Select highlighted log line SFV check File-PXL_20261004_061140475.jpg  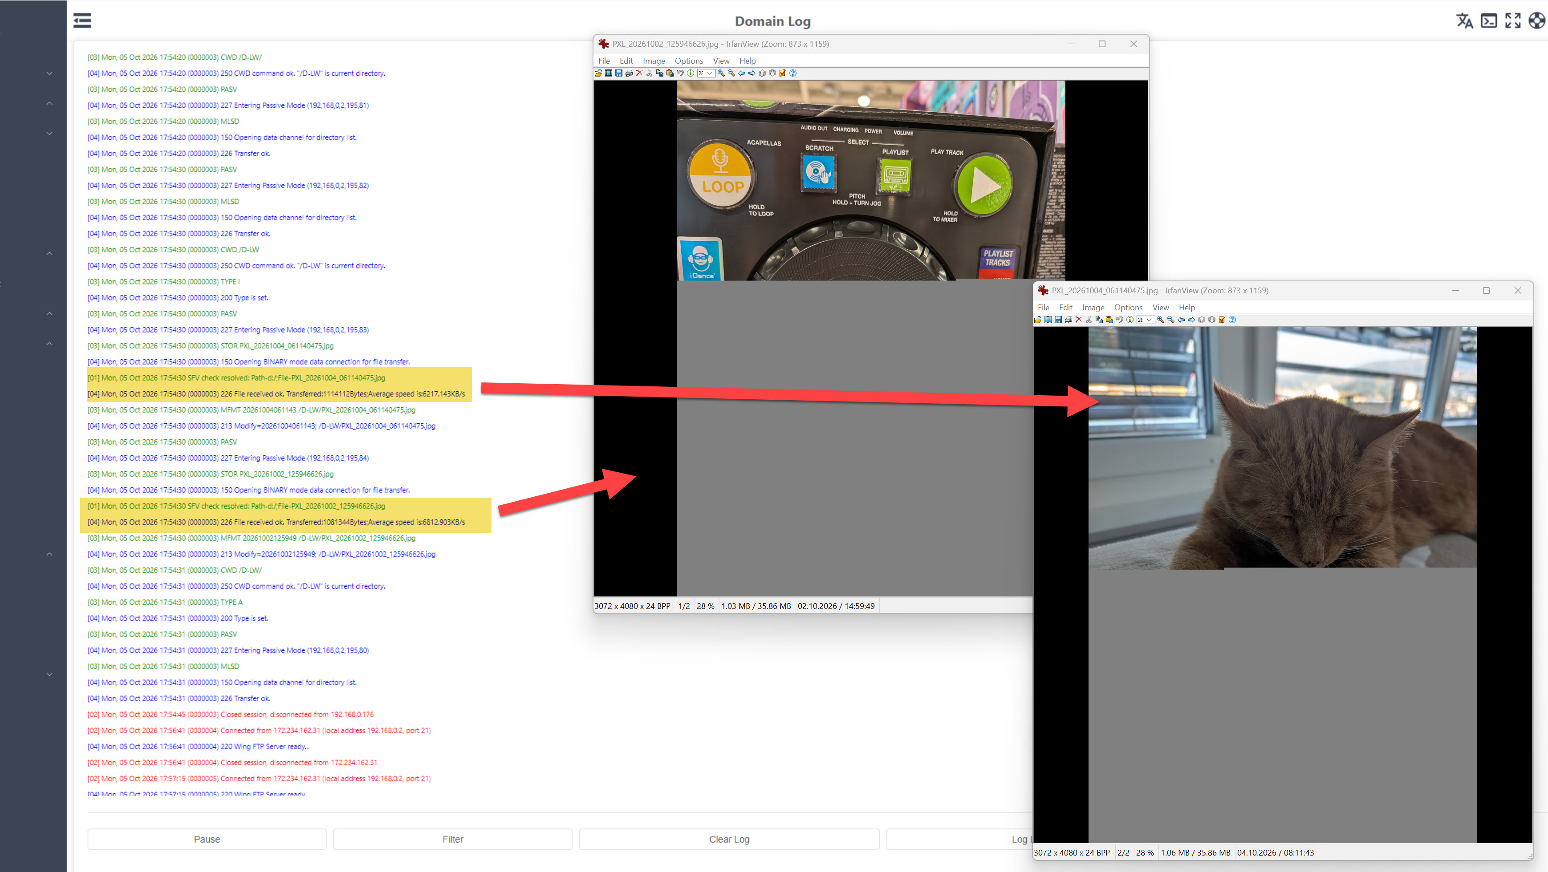tap(236, 378)
